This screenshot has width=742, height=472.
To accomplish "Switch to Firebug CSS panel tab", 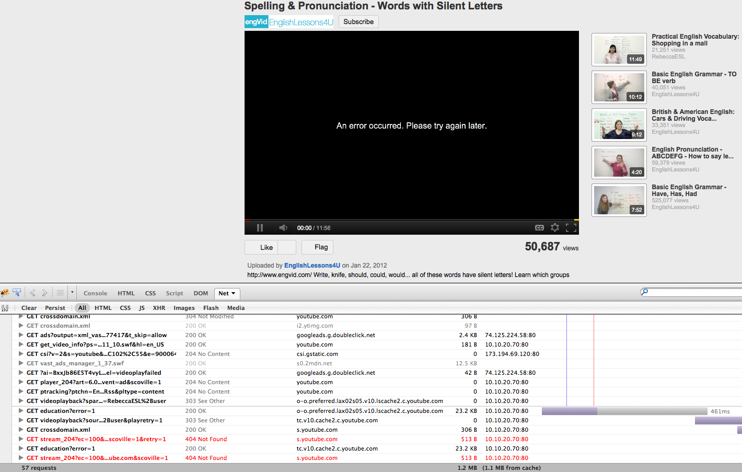I will pyautogui.click(x=150, y=293).
